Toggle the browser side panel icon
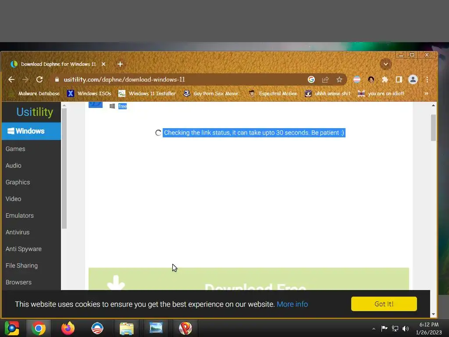 [399, 80]
